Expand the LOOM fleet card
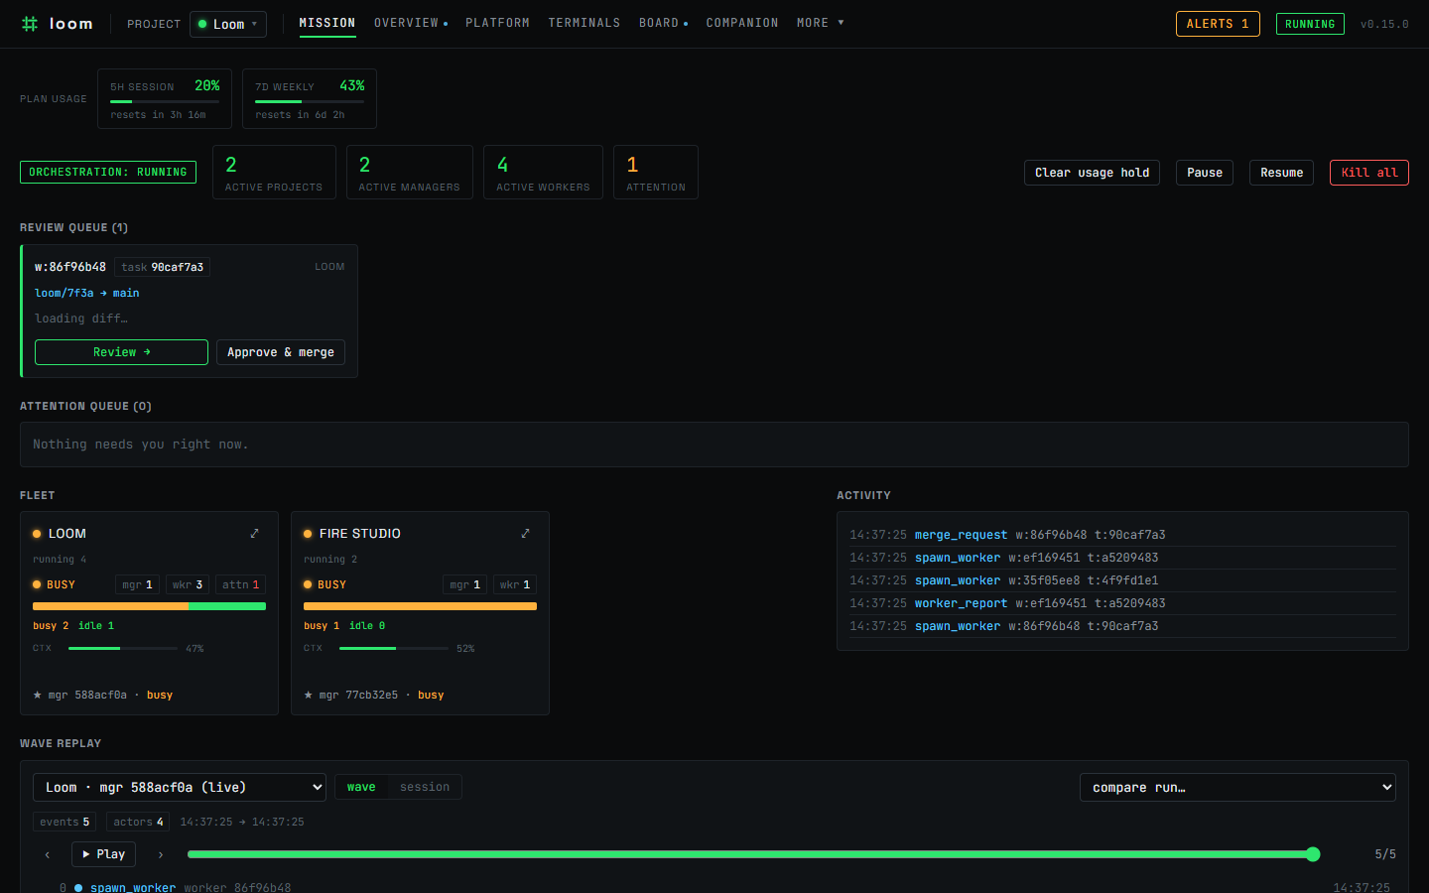Screen dimensions: 1429x893 tap(255, 534)
